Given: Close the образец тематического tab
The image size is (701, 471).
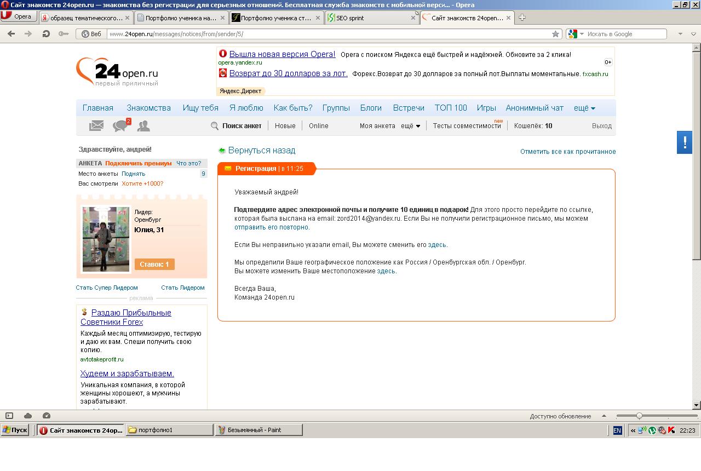Looking at the screenshot, I should (x=128, y=18).
